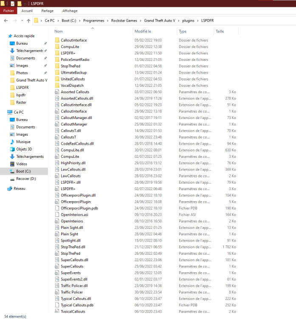Switch to the Partage ribbon tab
Screen dimensions: 296x319
[47, 11]
